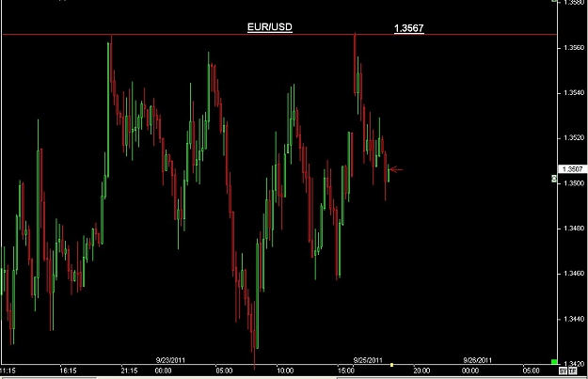Click the 9/23/2011 date label
The width and height of the screenshot is (588, 379).
point(170,360)
